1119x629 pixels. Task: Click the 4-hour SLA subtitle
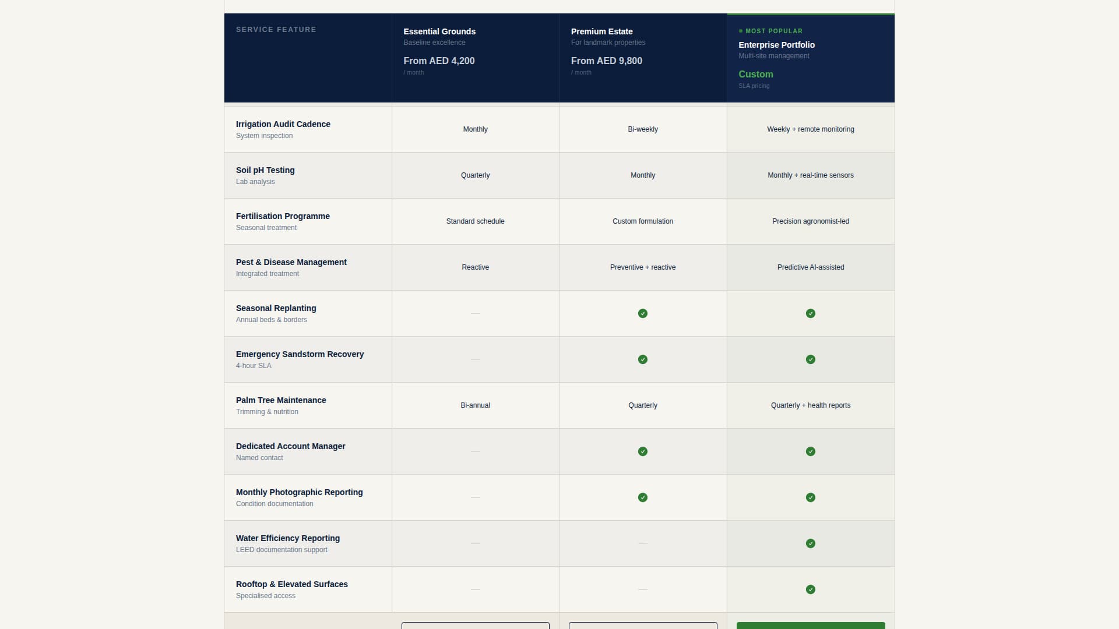point(254,366)
